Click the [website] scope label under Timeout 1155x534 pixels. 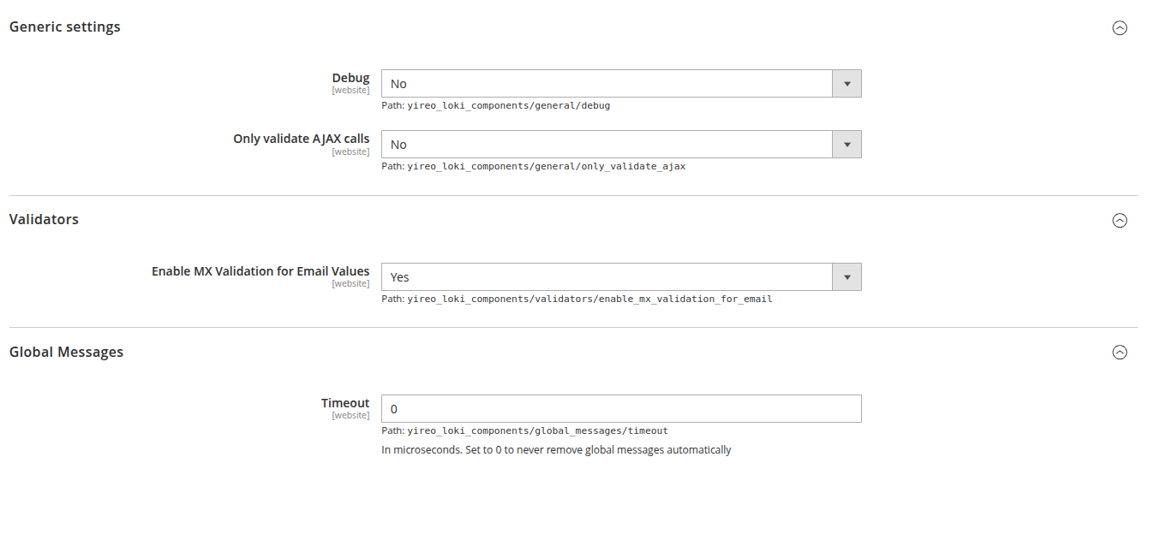(x=350, y=416)
